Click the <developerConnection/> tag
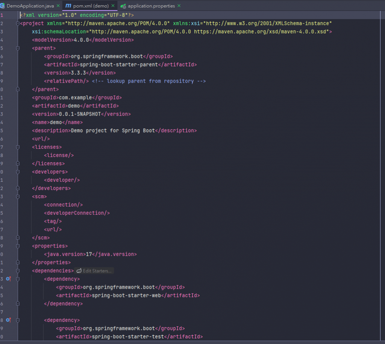385x344 pixels. click(77, 213)
